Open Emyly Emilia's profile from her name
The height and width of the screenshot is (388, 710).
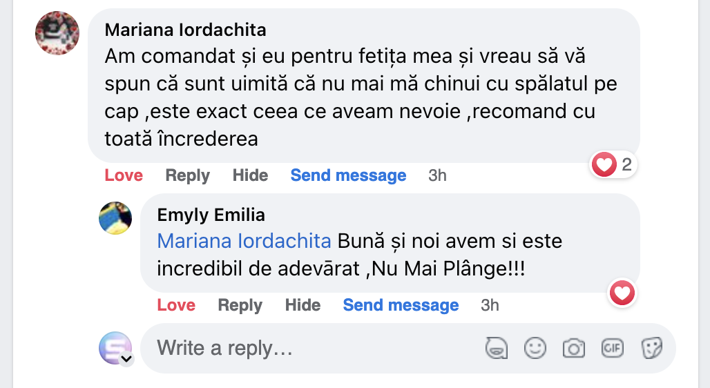tap(211, 215)
